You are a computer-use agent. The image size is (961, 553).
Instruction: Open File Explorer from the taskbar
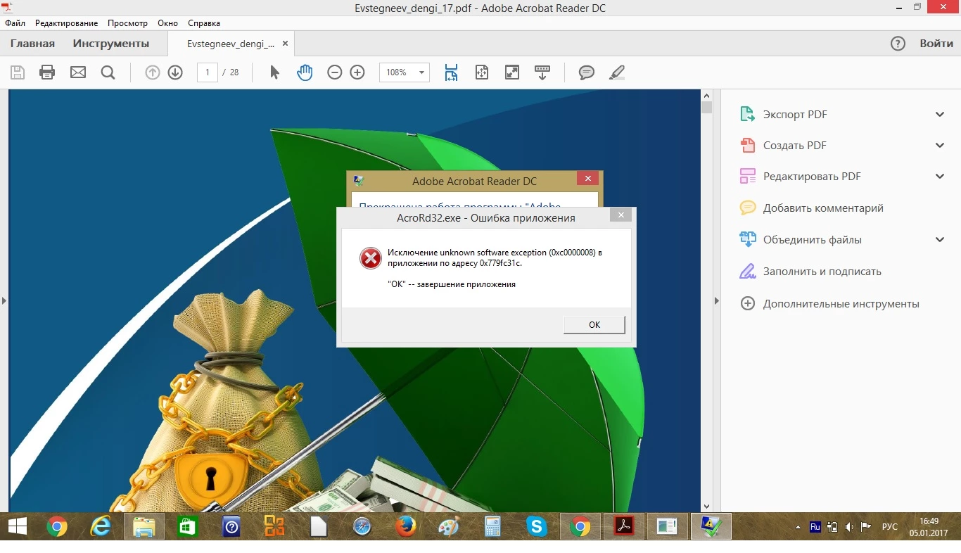(144, 526)
